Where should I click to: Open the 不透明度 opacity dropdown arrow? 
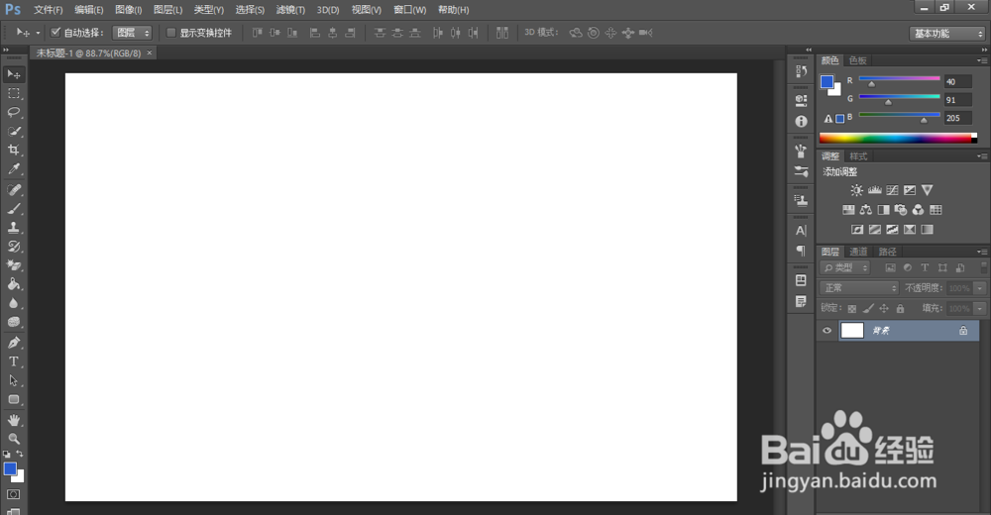[x=980, y=288]
